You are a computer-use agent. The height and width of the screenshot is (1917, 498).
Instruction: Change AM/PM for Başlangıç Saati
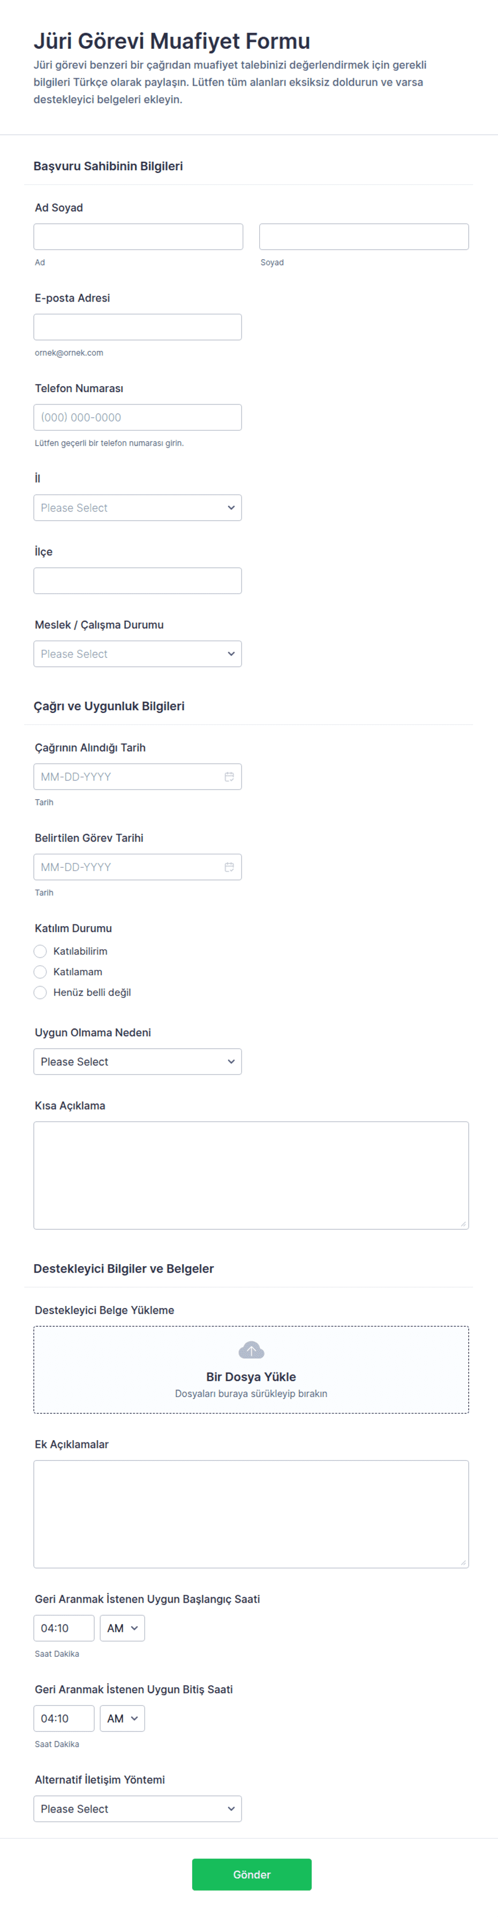[x=122, y=1628]
